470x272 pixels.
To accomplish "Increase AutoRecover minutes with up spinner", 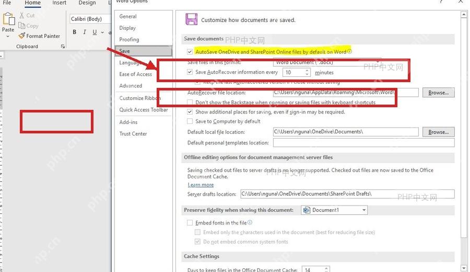I will coord(307,71).
